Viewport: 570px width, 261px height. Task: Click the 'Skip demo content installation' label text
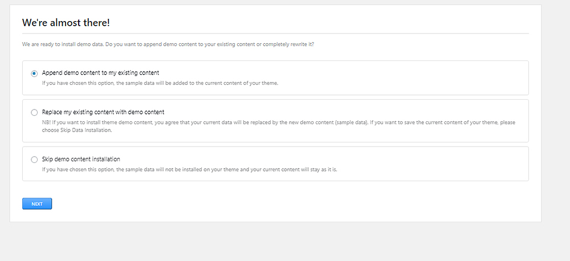point(81,160)
